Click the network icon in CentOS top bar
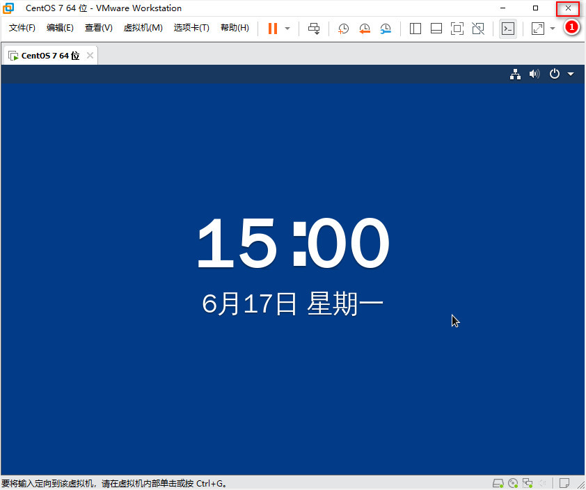The width and height of the screenshot is (586, 490). tap(515, 74)
